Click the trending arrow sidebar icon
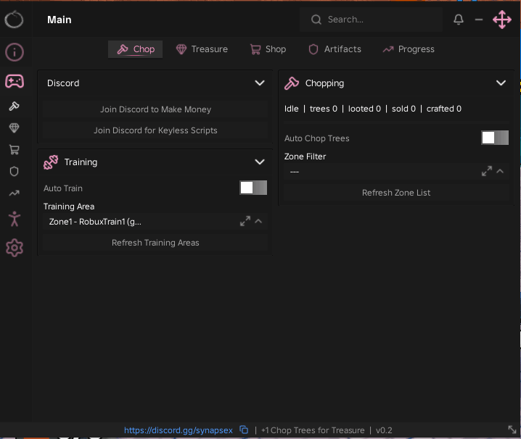This screenshot has height=439, width=521. pyautogui.click(x=14, y=193)
